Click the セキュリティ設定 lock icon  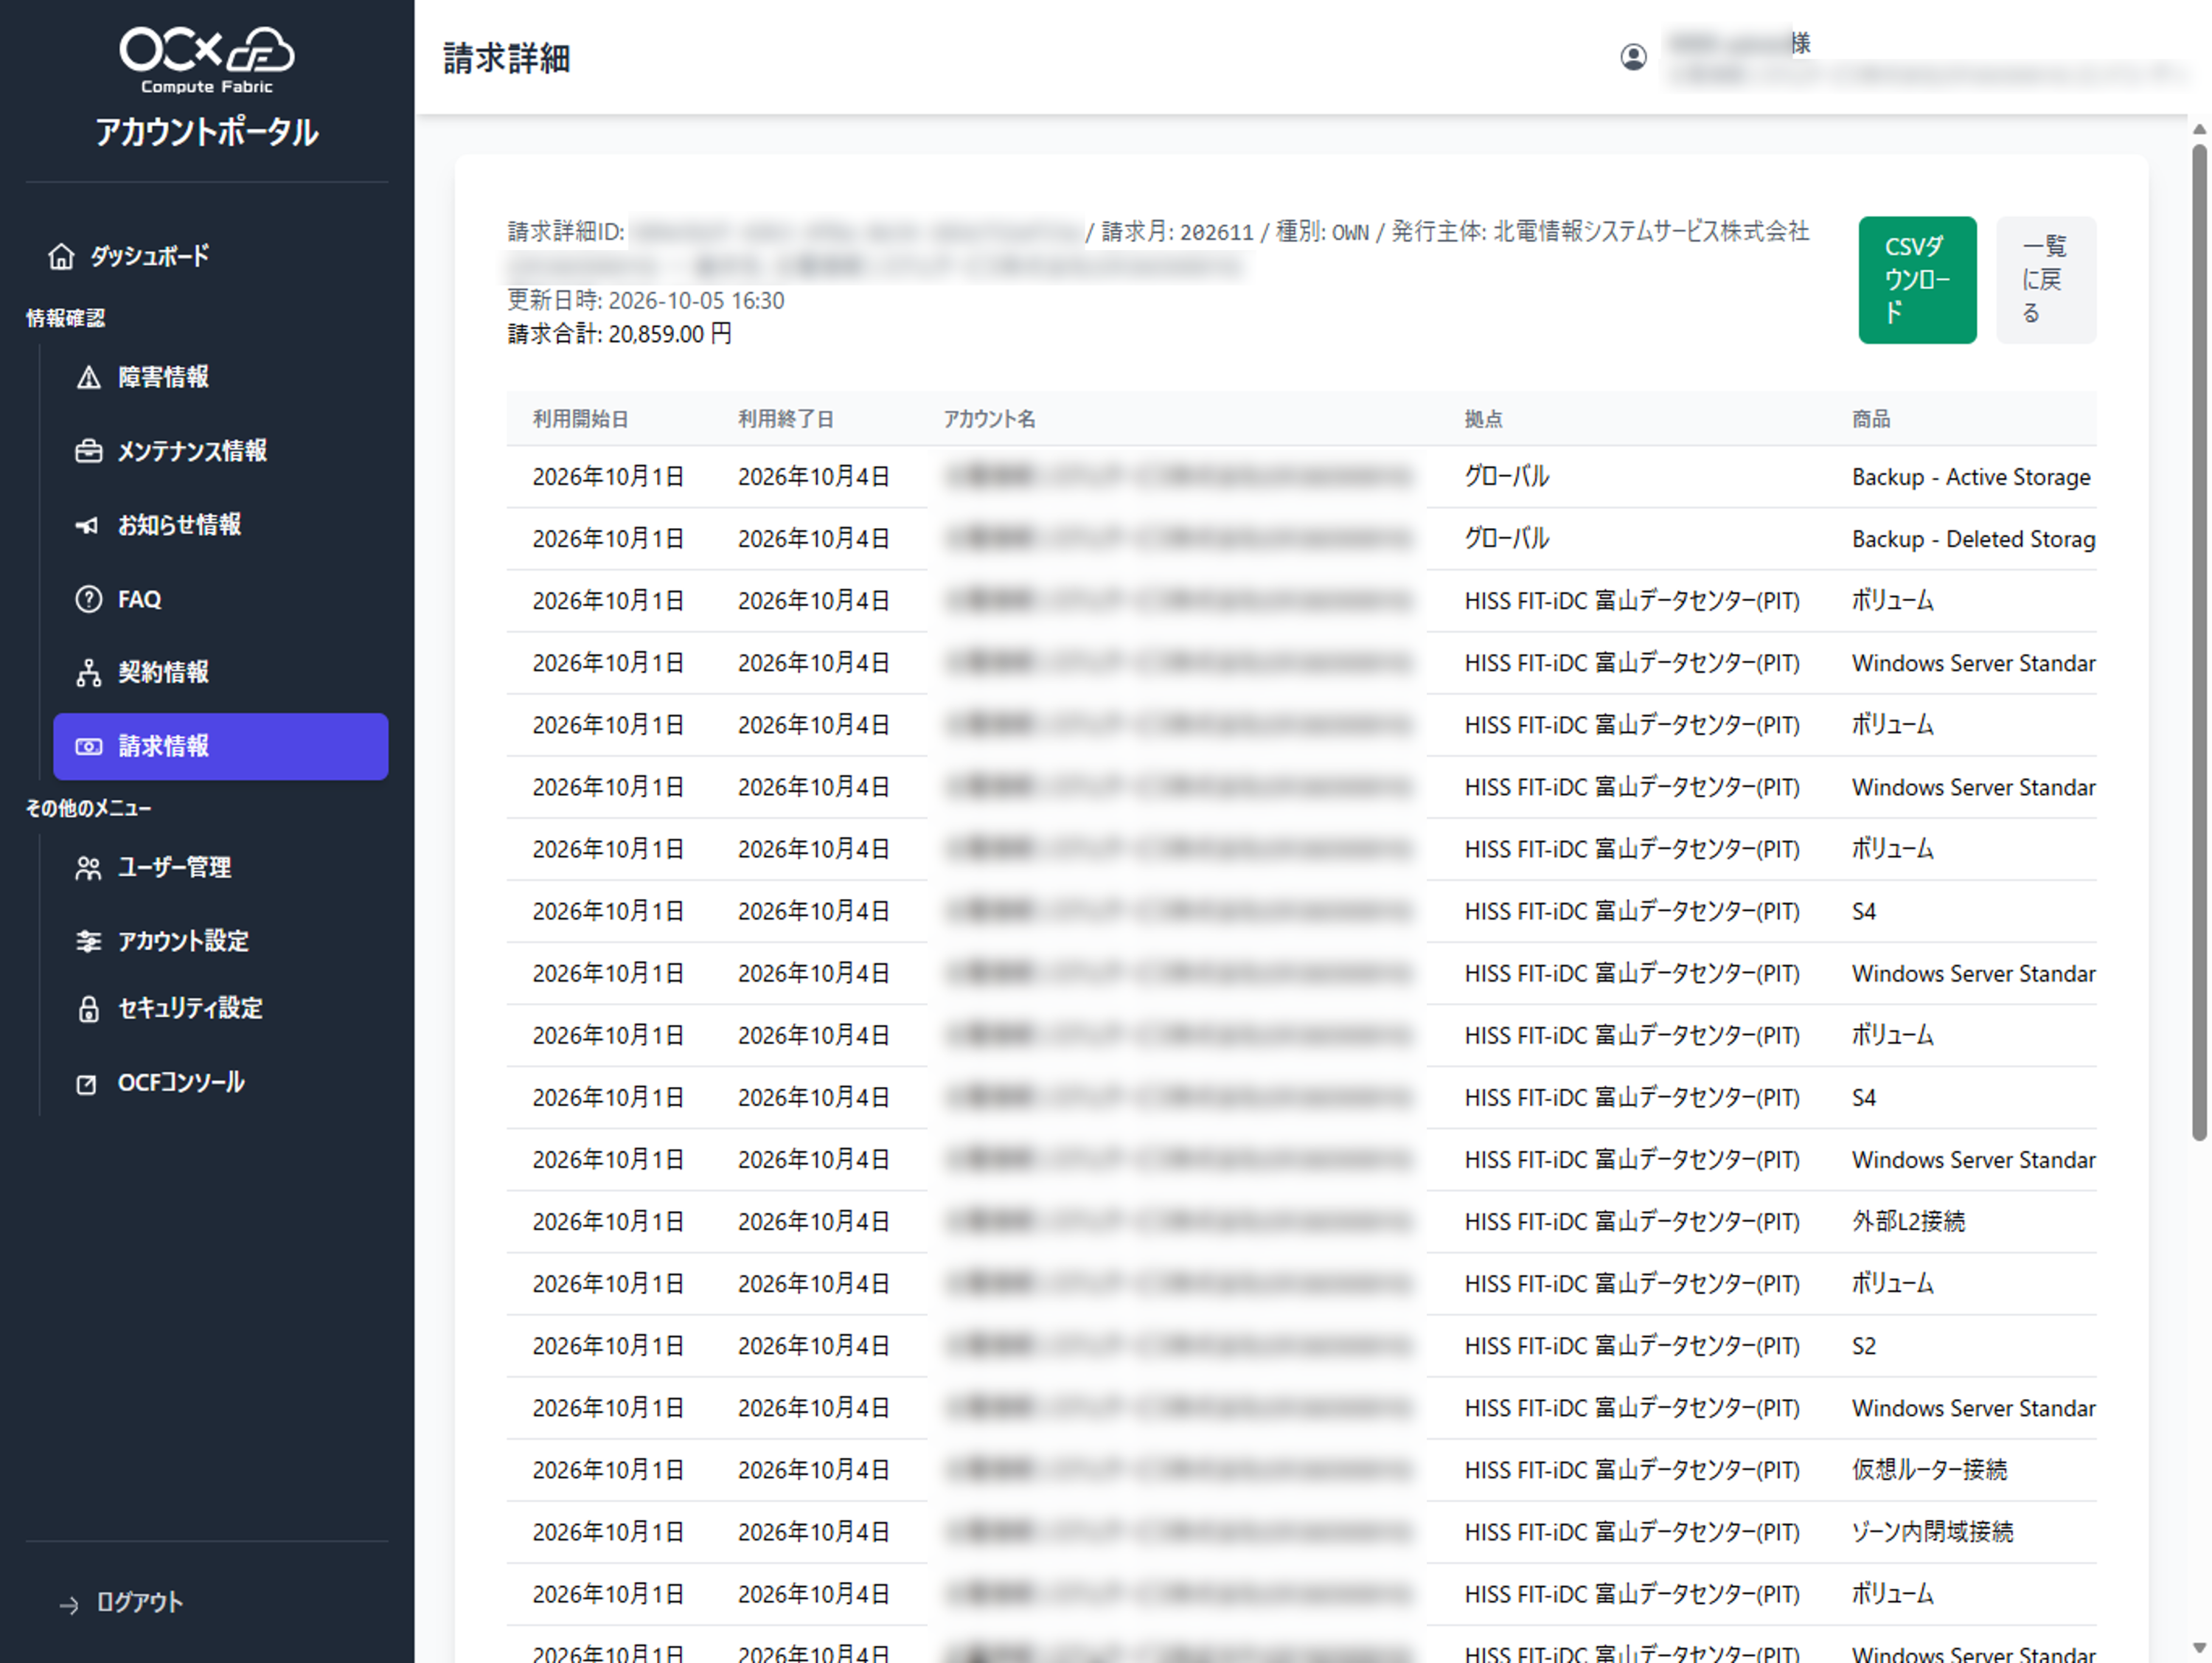88,1009
